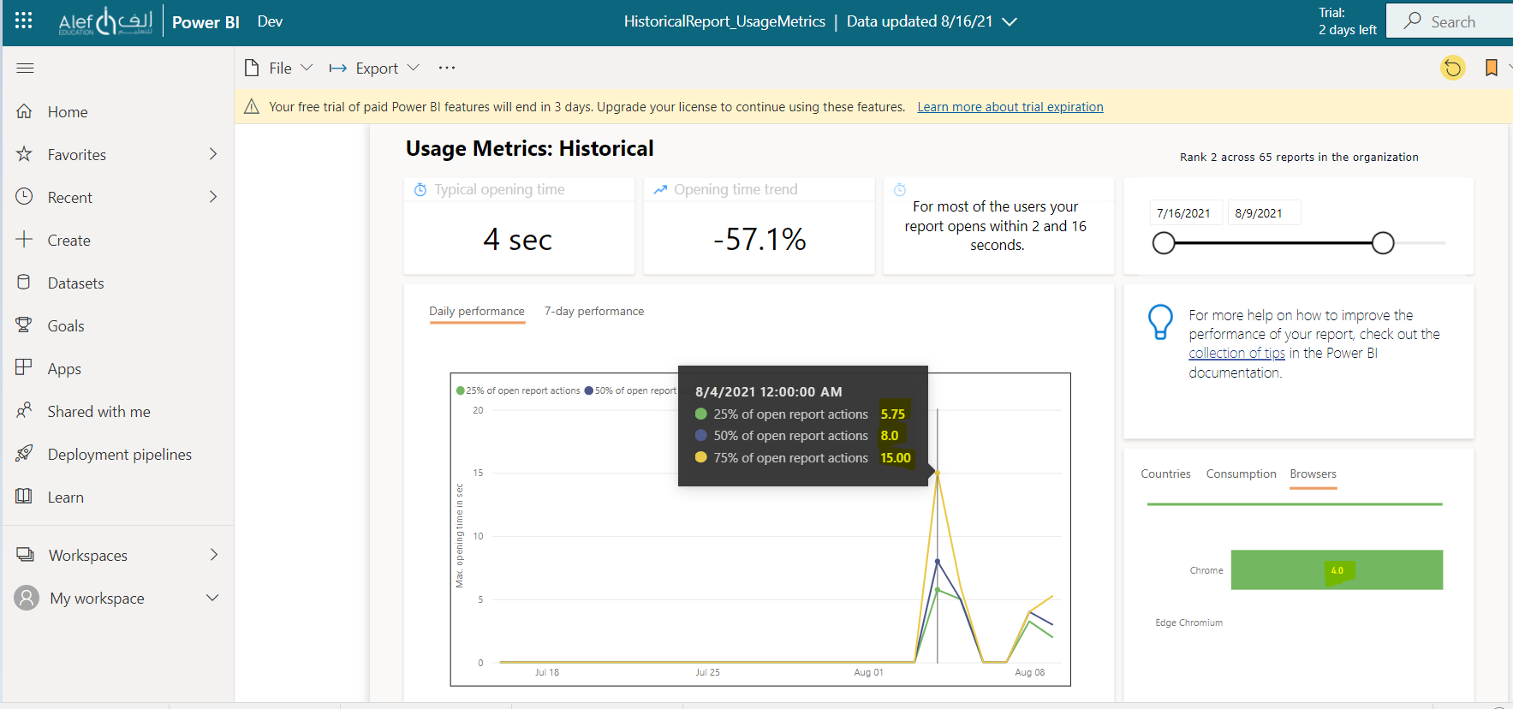Click the 25% of open report actions legend

pyautogui.click(x=518, y=390)
